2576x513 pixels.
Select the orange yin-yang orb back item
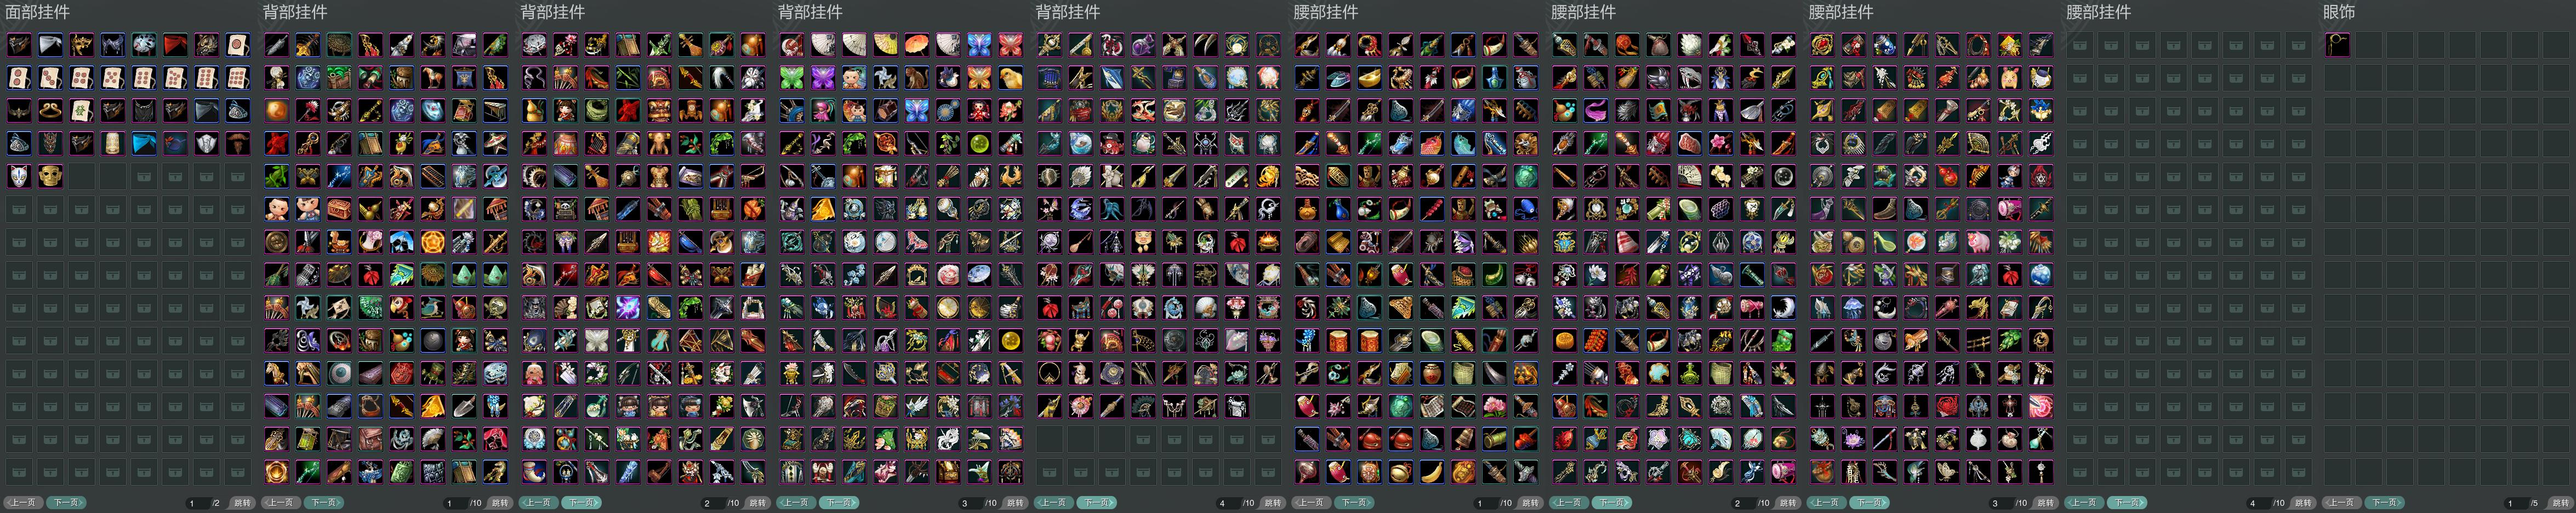[277, 111]
